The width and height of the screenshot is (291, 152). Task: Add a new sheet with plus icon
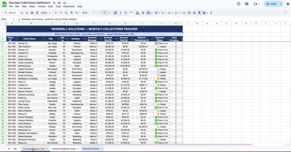(9, 149)
